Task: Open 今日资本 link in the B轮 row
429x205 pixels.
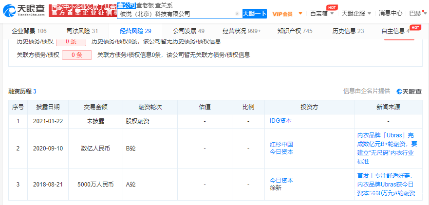Action: pos(281,151)
